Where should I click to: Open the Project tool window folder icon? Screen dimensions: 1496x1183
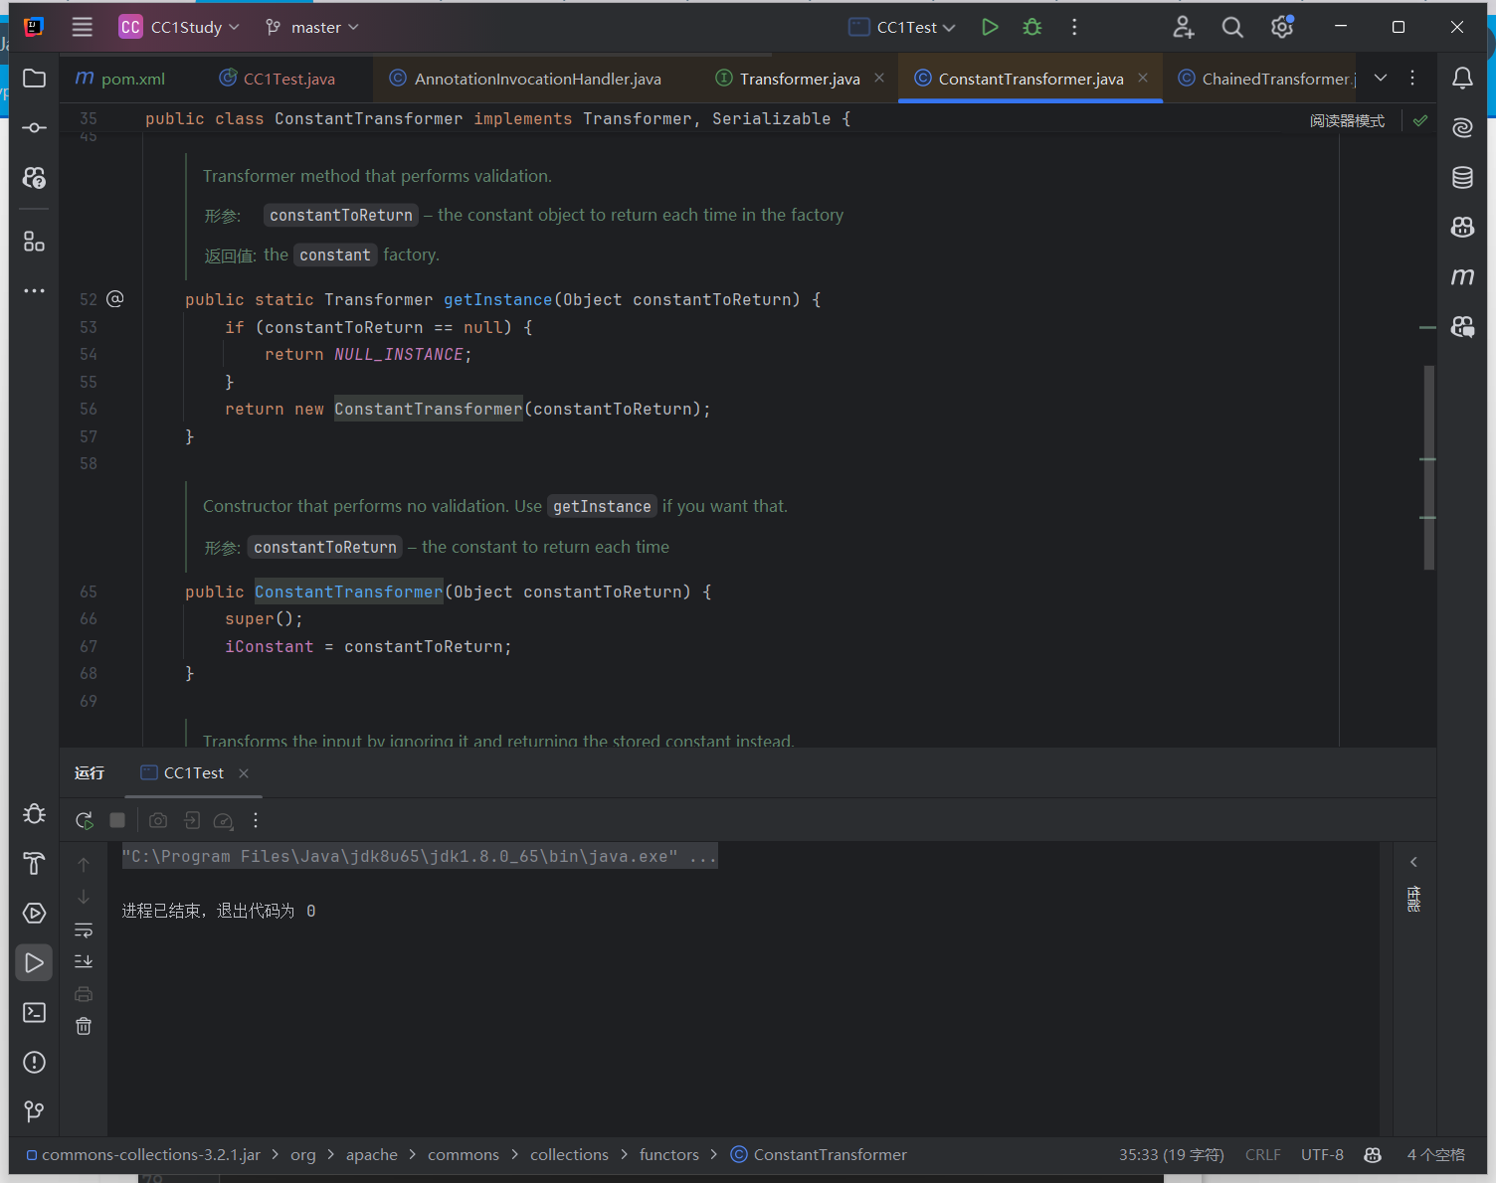click(34, 79)
